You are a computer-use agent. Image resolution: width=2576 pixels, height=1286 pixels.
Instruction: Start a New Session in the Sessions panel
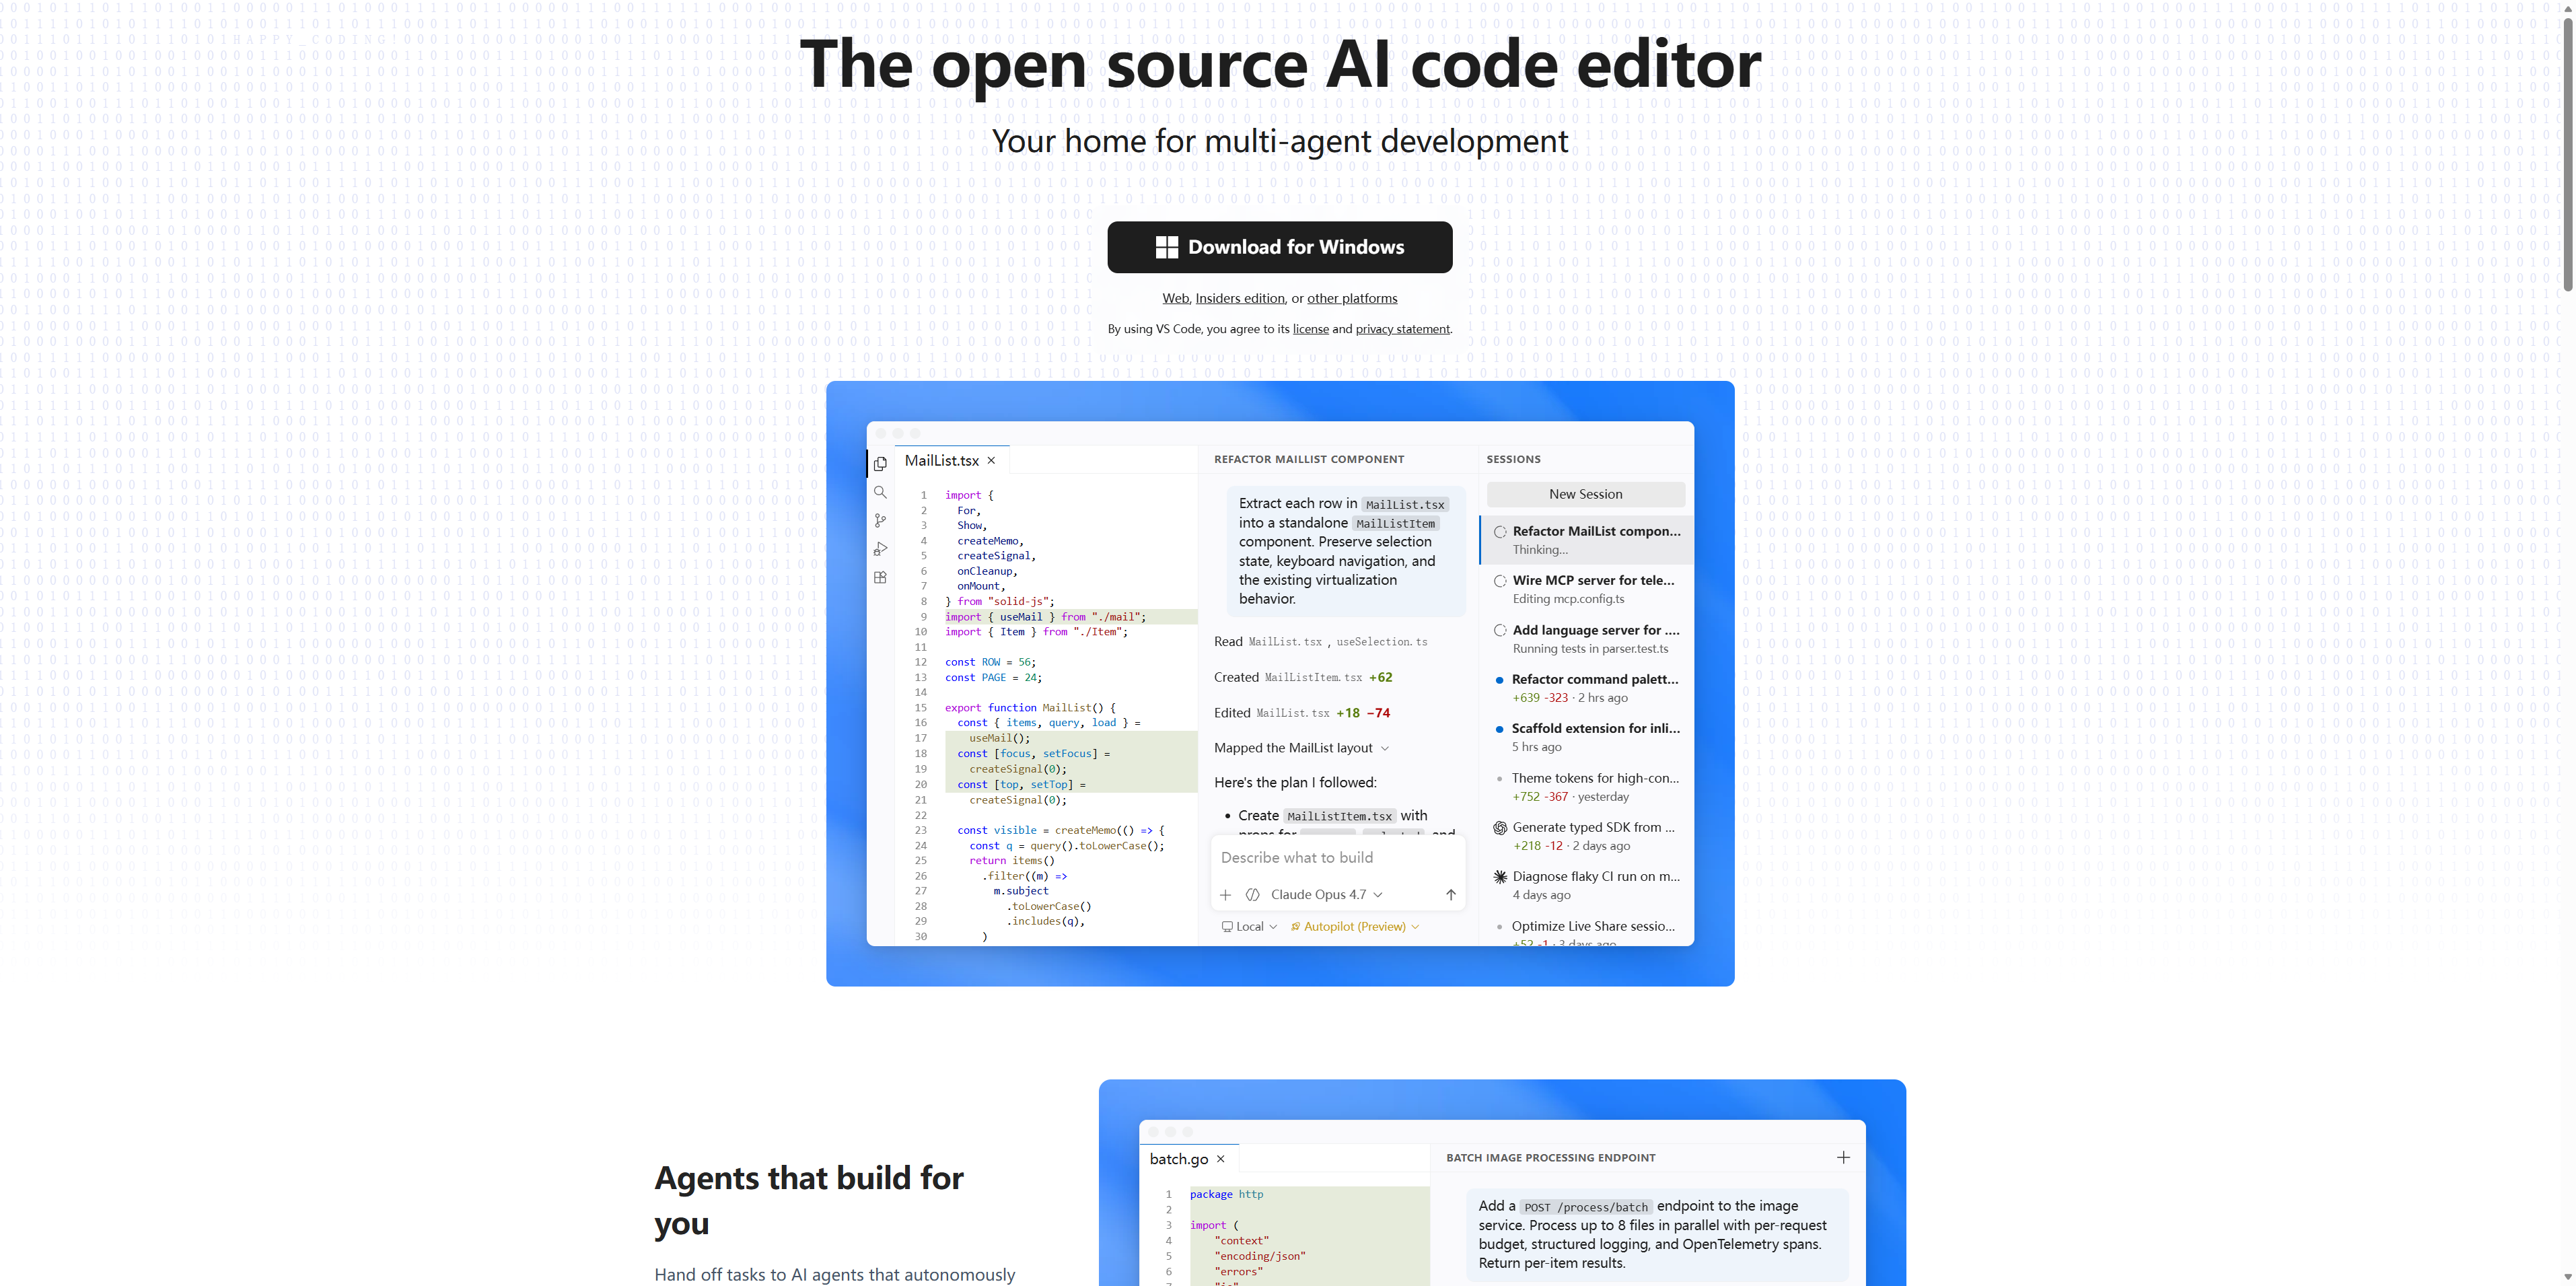(x=1585, y=494)
